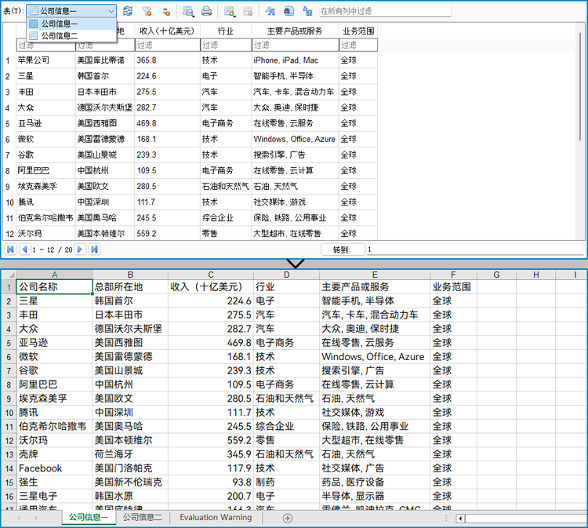Go to previous page of records
Viewport: 588px width, 528px height.
[25, 249]
